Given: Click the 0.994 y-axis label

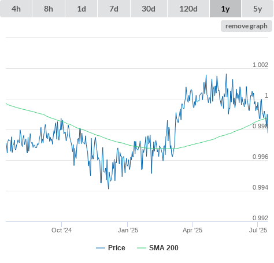Looking at the screenshot, I should tap(260, 187).
